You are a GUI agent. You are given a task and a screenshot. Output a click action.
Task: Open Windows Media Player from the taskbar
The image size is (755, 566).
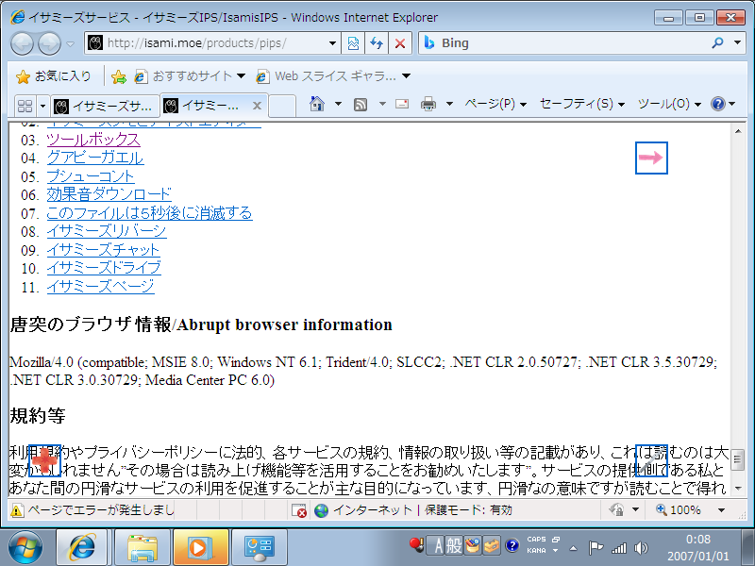click(x=201, y=547)
